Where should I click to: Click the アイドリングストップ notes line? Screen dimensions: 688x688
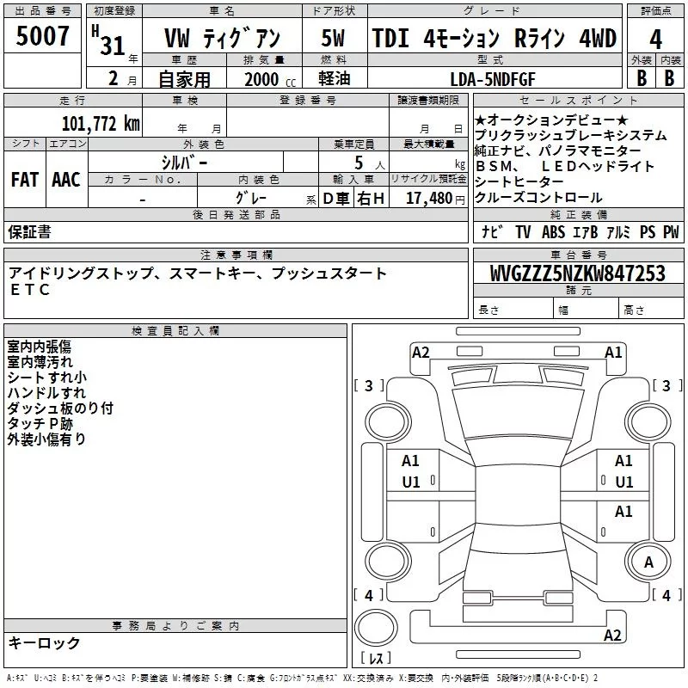[198, 273]
